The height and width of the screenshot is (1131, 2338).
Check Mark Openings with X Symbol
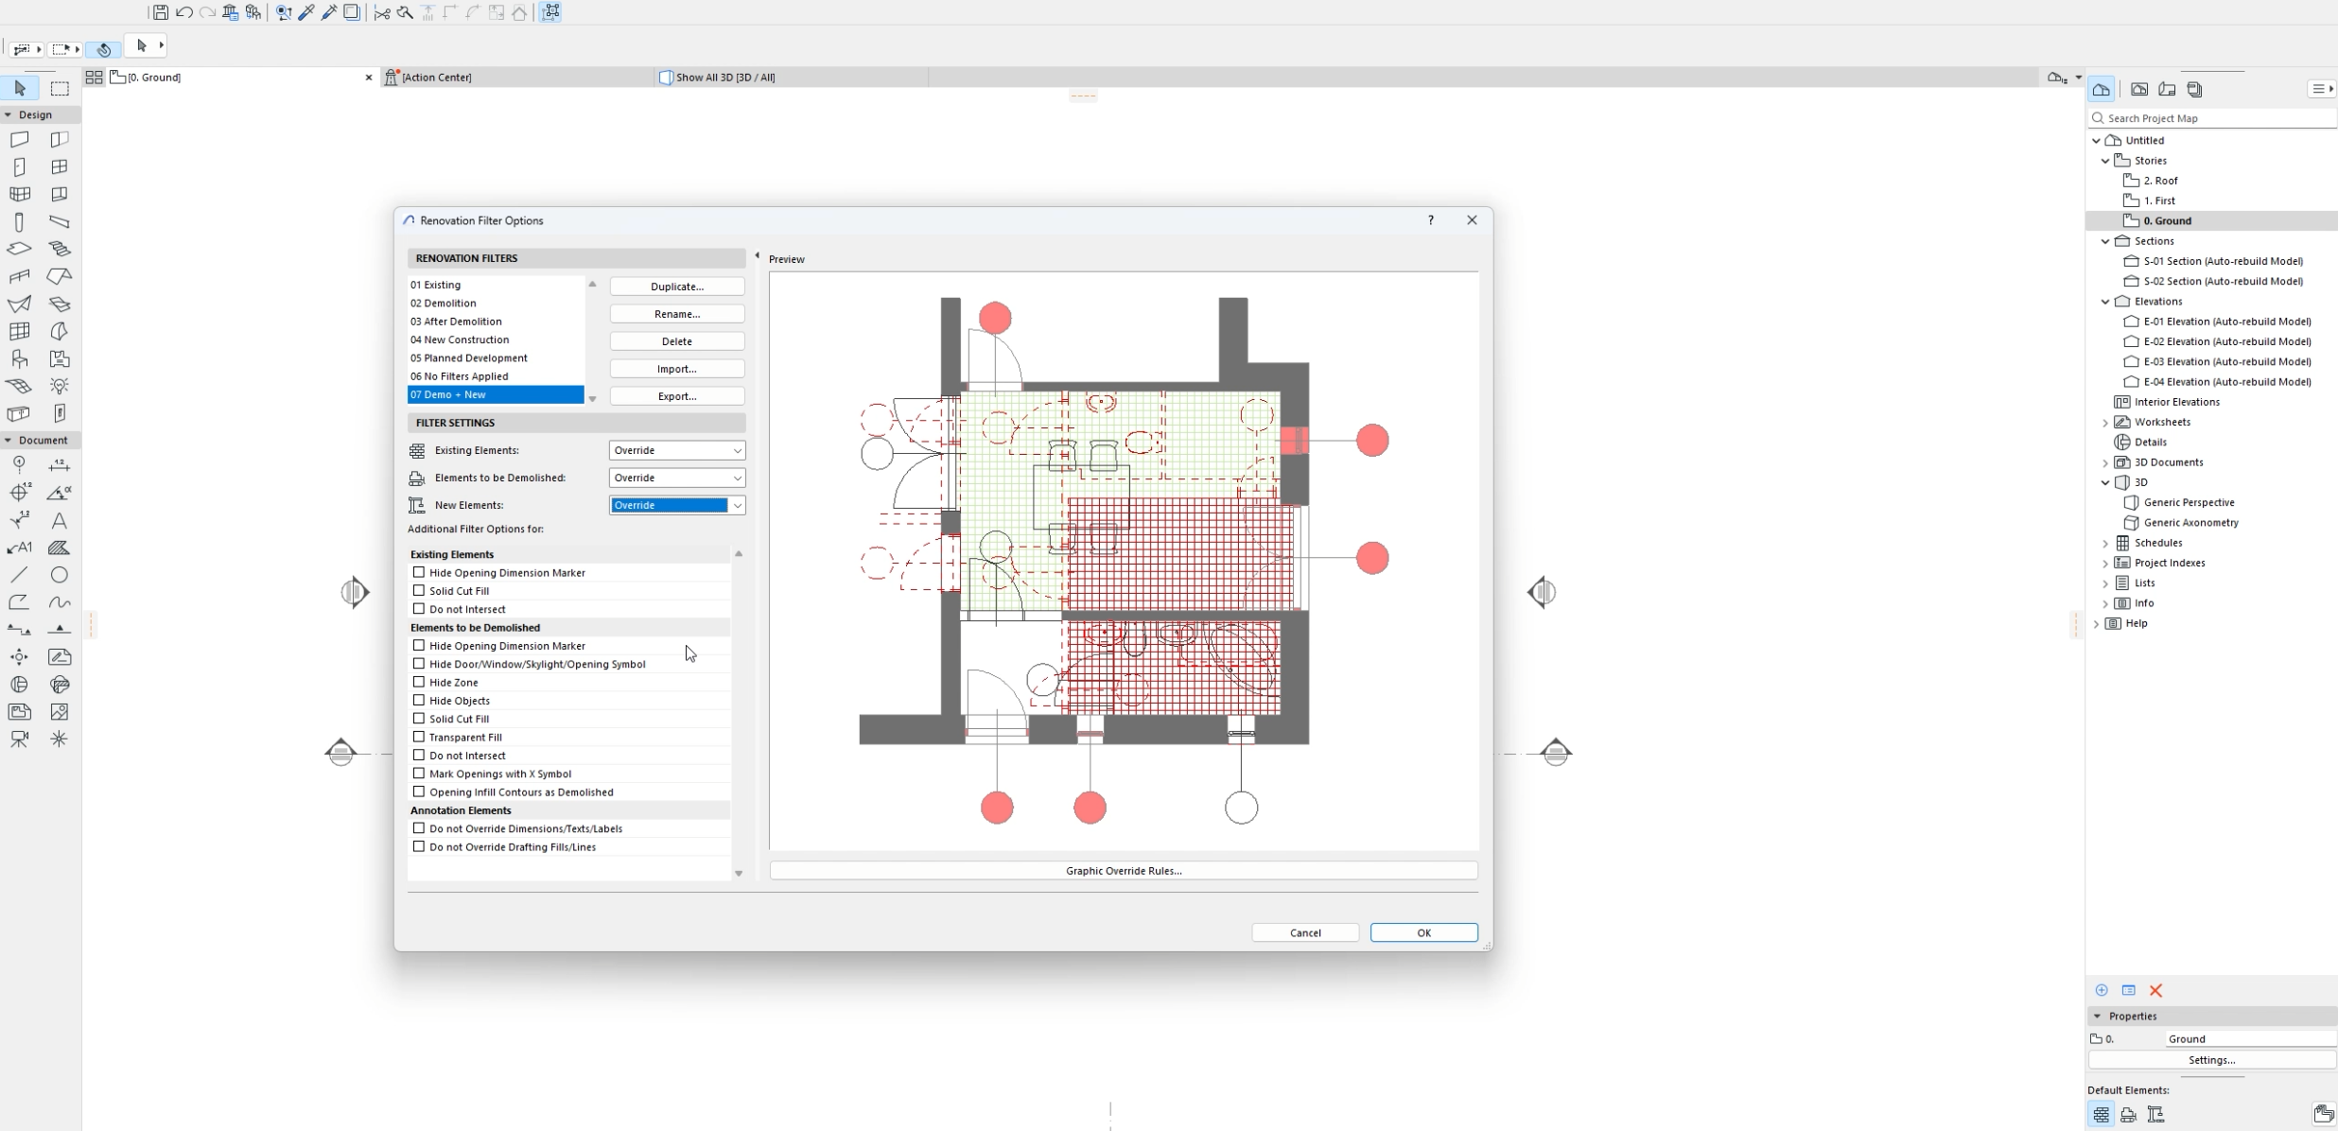419,774
